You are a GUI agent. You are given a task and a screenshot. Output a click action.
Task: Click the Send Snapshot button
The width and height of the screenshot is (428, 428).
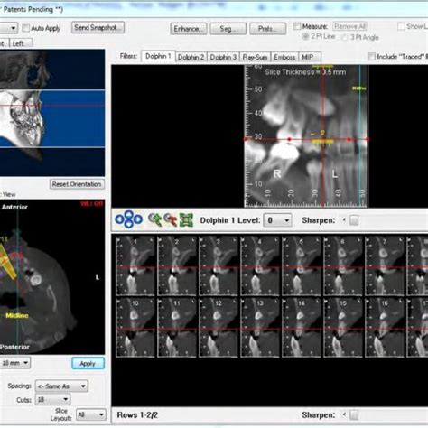coord(98,27)
